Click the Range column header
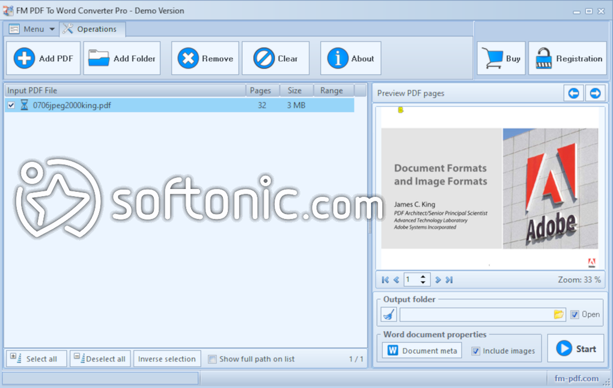Viewport: 613px width, 388px height. click(x=334, y=91)
